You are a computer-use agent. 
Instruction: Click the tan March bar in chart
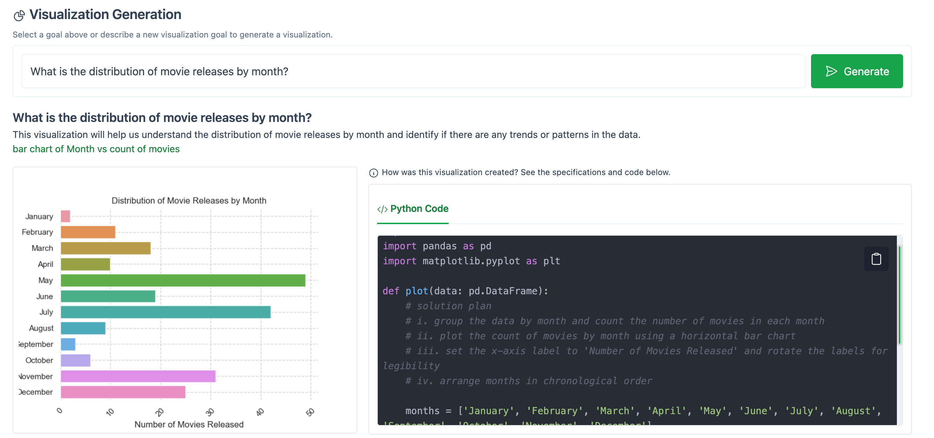click(106, 248)
